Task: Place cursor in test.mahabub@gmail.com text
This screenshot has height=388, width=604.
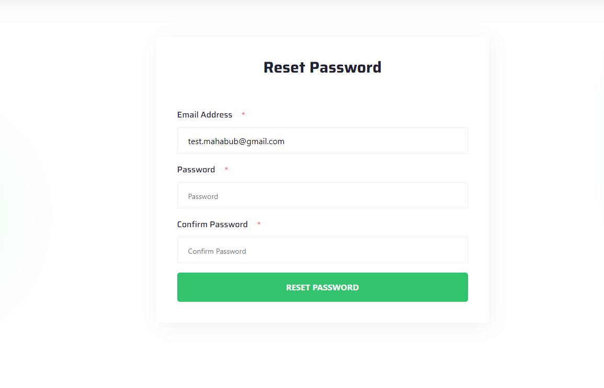Action: 236,141
